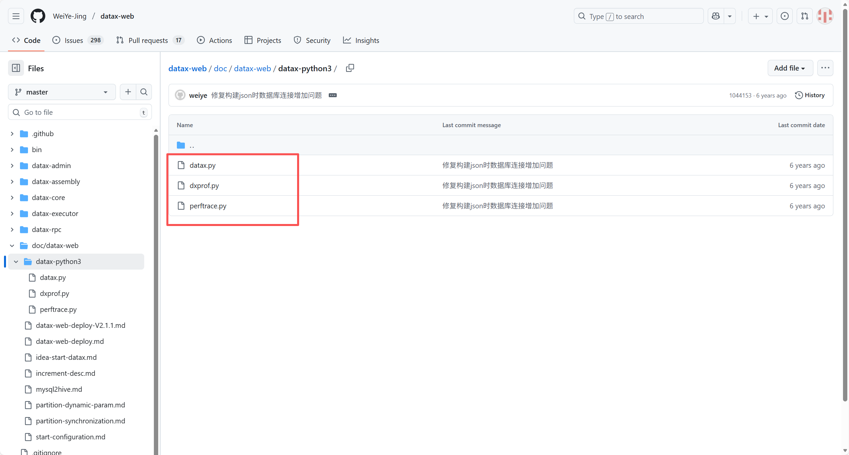View commit History
Screen dimensions: 849x455
click(810, 95)
